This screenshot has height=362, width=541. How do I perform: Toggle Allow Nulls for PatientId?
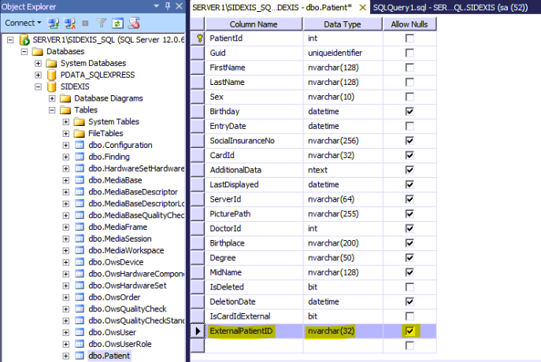pos(409,39)
